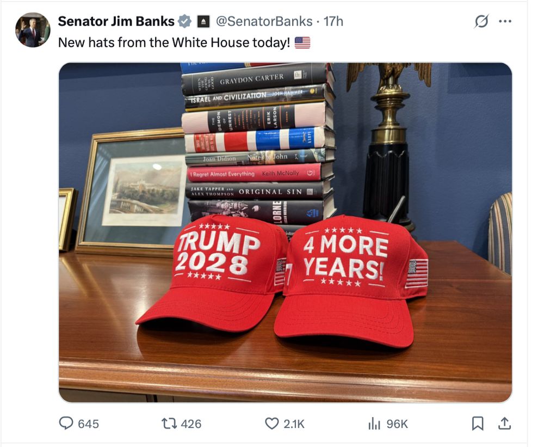Image resolution: width=544 pixels, height=447 pixels.
Task: Click the blue verified checkmark badge
Action: pyautogui.click(x=184, y=22)
